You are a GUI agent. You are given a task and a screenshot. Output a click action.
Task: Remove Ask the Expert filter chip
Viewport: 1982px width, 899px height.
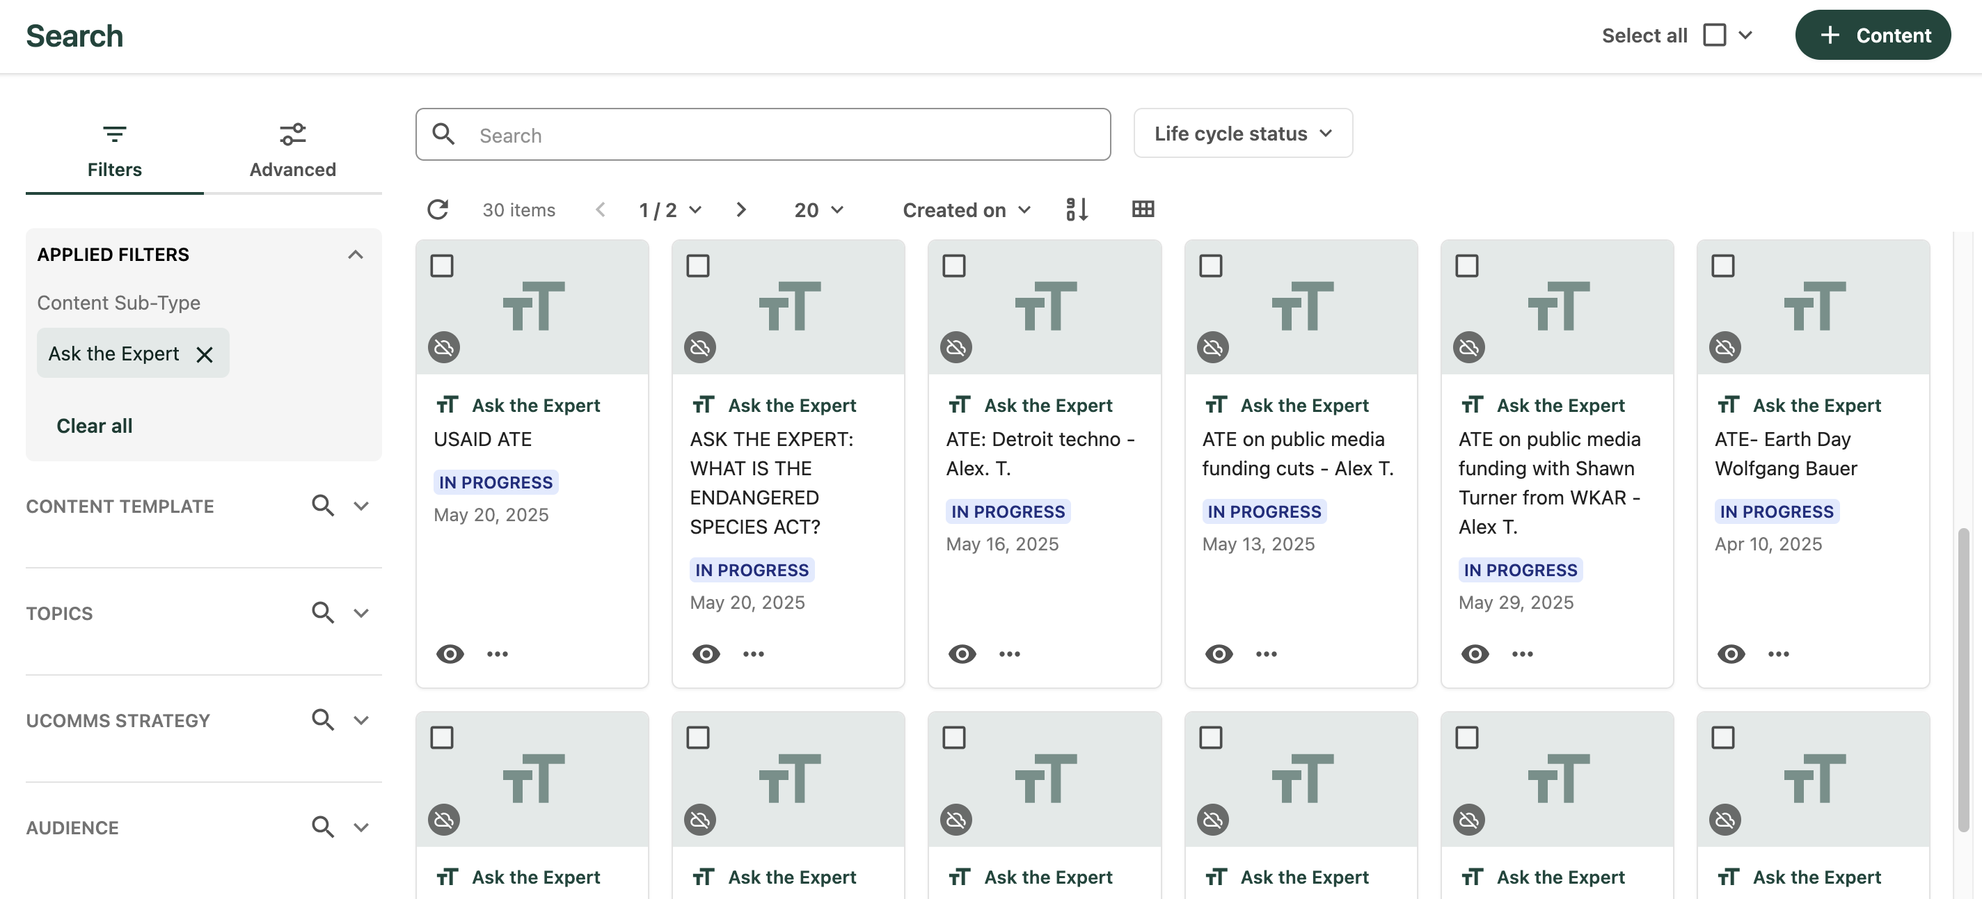[x=205, y=353]
